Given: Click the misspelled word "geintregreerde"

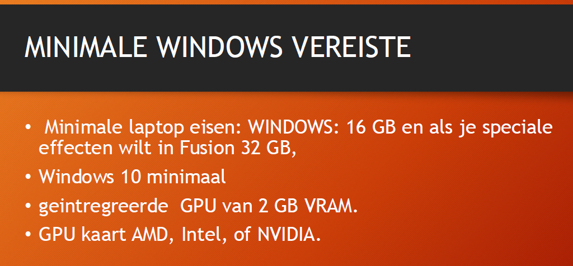Looking at the screenshot, I should click(x=104, y=206).
